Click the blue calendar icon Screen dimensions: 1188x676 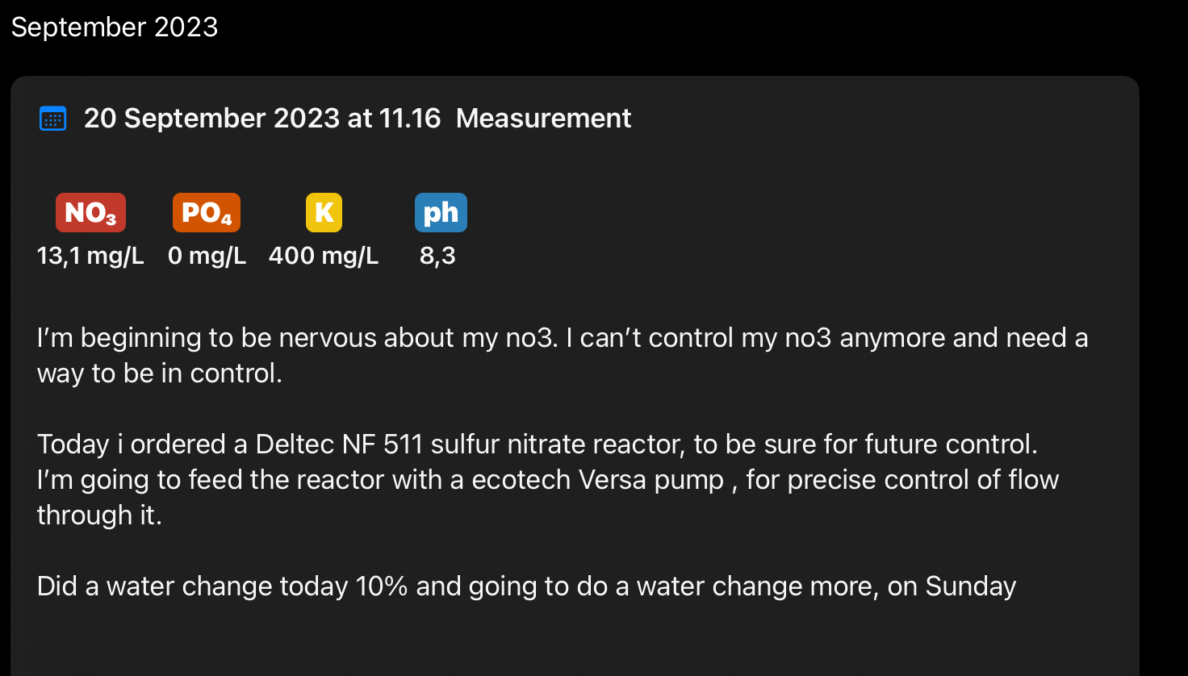pos(53,119)
